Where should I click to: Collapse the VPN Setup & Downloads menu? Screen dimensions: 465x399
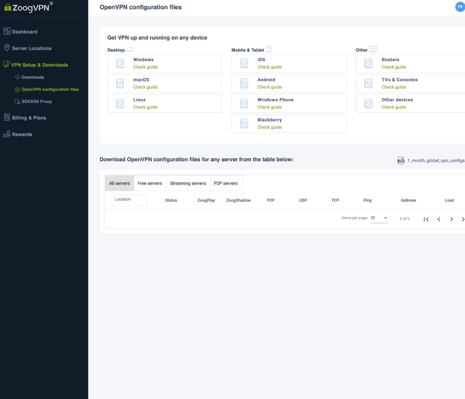[x=40, y=65]
